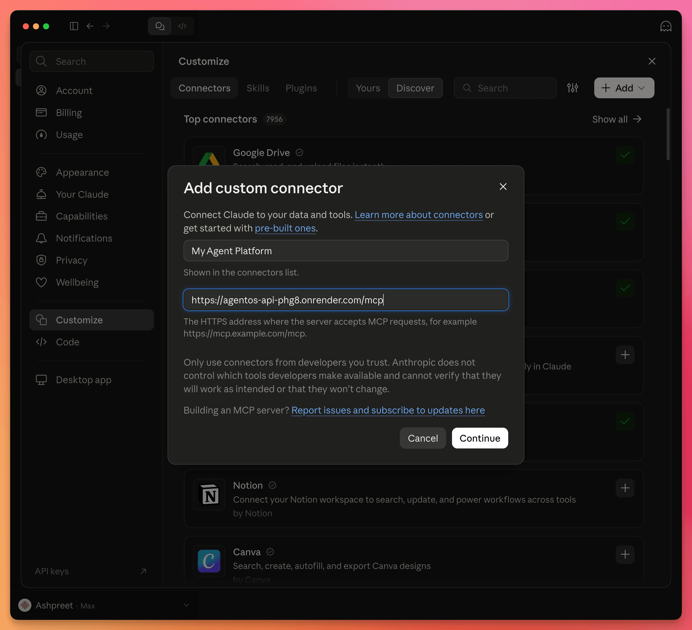Screen dimensions: 692x630
Task: Open Learn more about connectors link
Action: coord(418,215)
